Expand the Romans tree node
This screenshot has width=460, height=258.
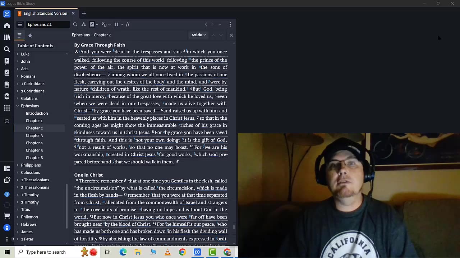[17, 76]
